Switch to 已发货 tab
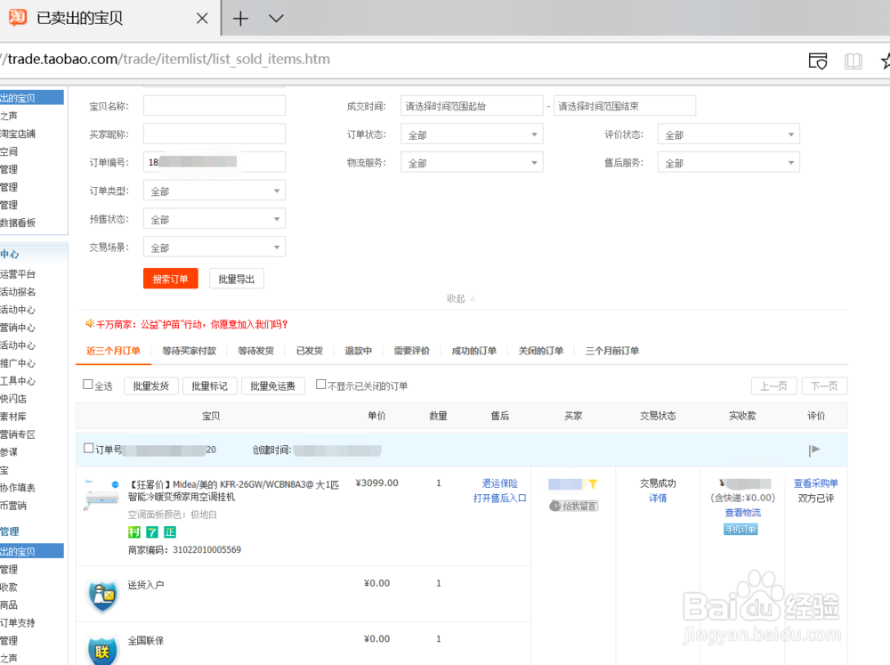 [310, 351]
